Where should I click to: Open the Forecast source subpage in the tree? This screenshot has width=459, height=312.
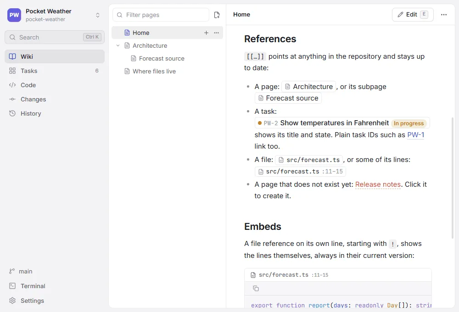click(x=167, y=59)
